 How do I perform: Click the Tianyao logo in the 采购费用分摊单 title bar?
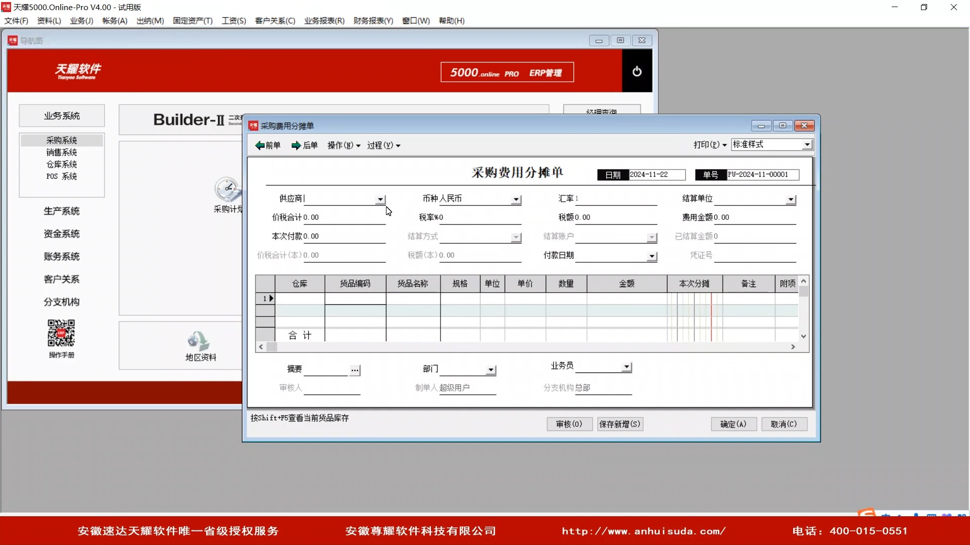point(253,126)
